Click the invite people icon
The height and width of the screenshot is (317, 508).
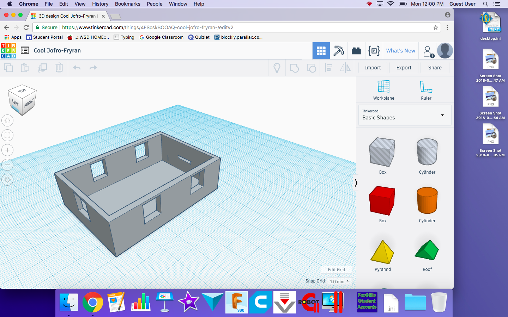pos(429,51)
